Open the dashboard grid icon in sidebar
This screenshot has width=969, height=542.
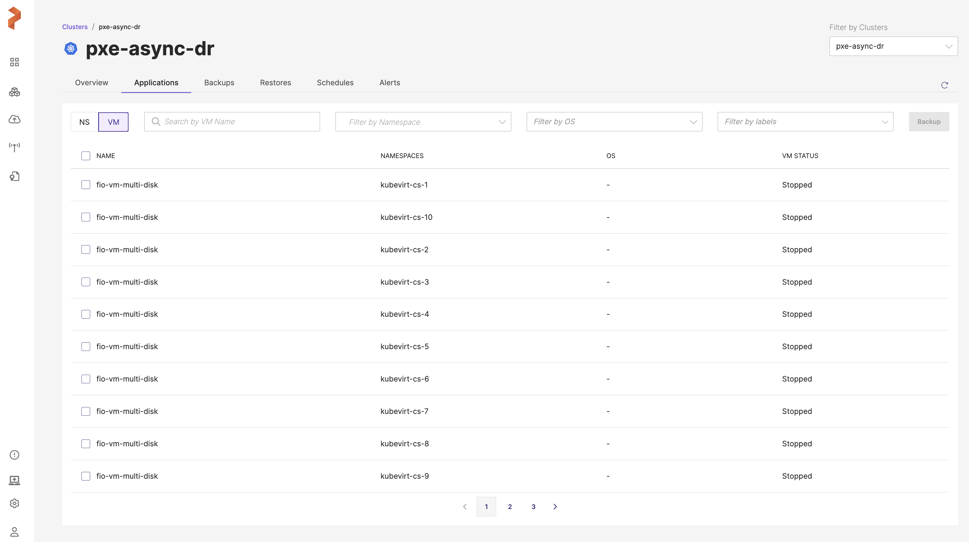click(14, 62)
